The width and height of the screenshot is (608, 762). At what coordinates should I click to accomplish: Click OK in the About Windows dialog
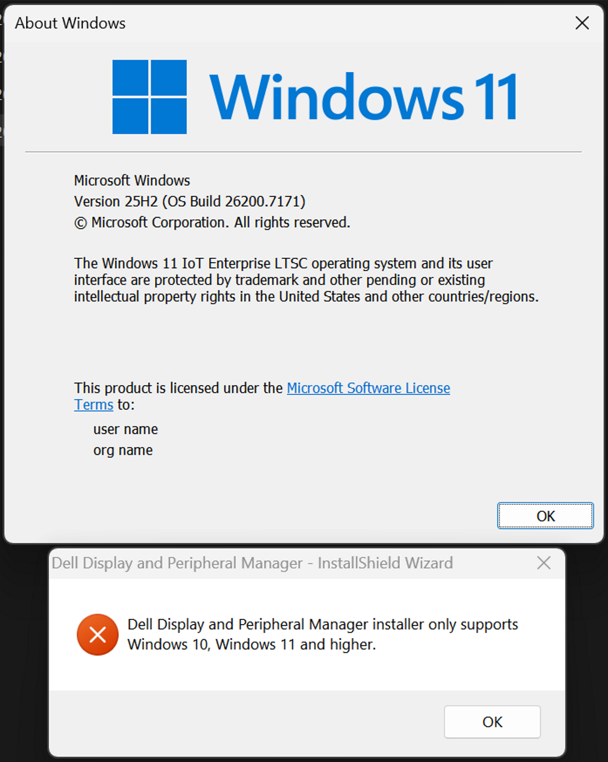point(545,516)
